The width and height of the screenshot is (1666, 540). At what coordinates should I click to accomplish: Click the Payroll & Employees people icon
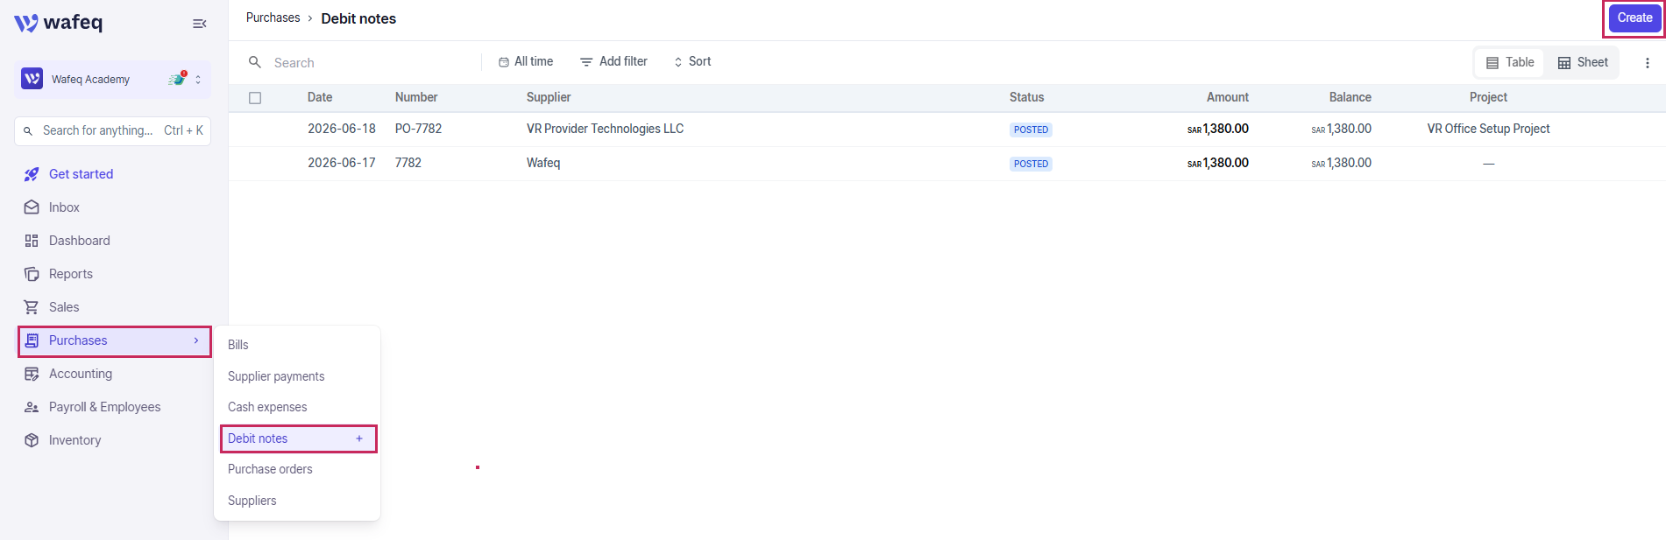point(32,407)
